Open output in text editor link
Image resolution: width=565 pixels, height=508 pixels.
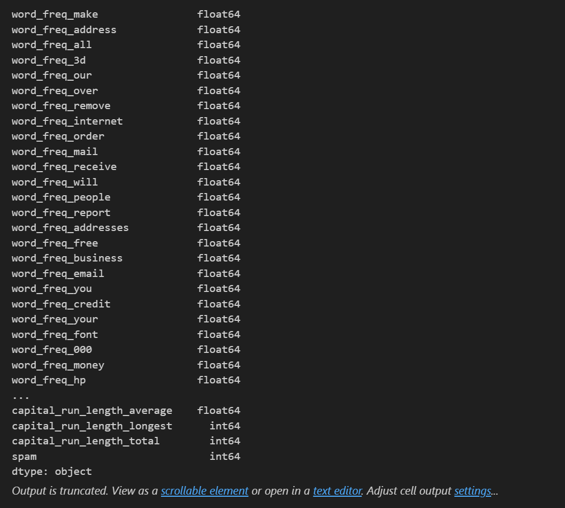click(x=337, y=491)
